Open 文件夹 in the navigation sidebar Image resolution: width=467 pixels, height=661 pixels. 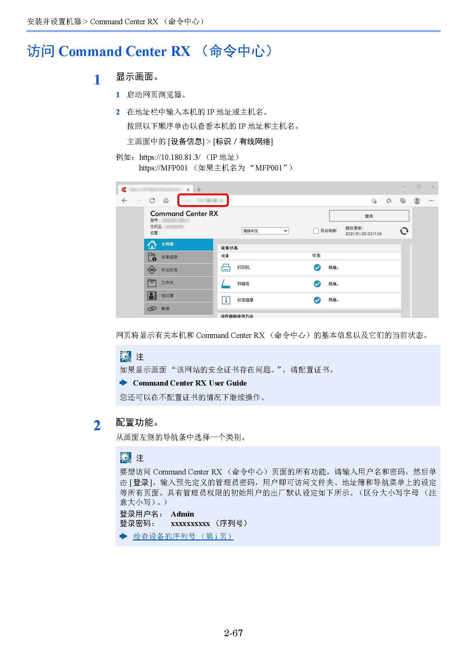[179, 283]
